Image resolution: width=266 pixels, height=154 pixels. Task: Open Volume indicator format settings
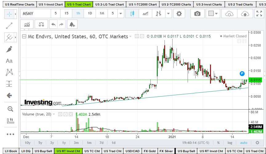tap(66, 114)
